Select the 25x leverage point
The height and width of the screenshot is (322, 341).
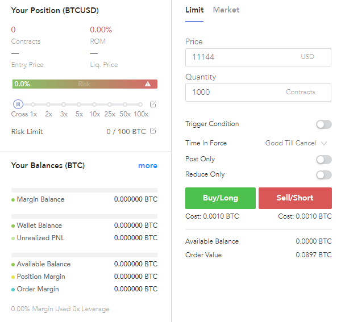(110, 104)
